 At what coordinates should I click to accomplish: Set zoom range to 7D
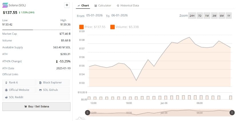pos(200,16)
